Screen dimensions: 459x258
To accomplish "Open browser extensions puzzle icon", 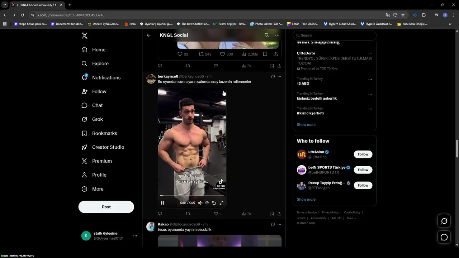I will 424,15.
